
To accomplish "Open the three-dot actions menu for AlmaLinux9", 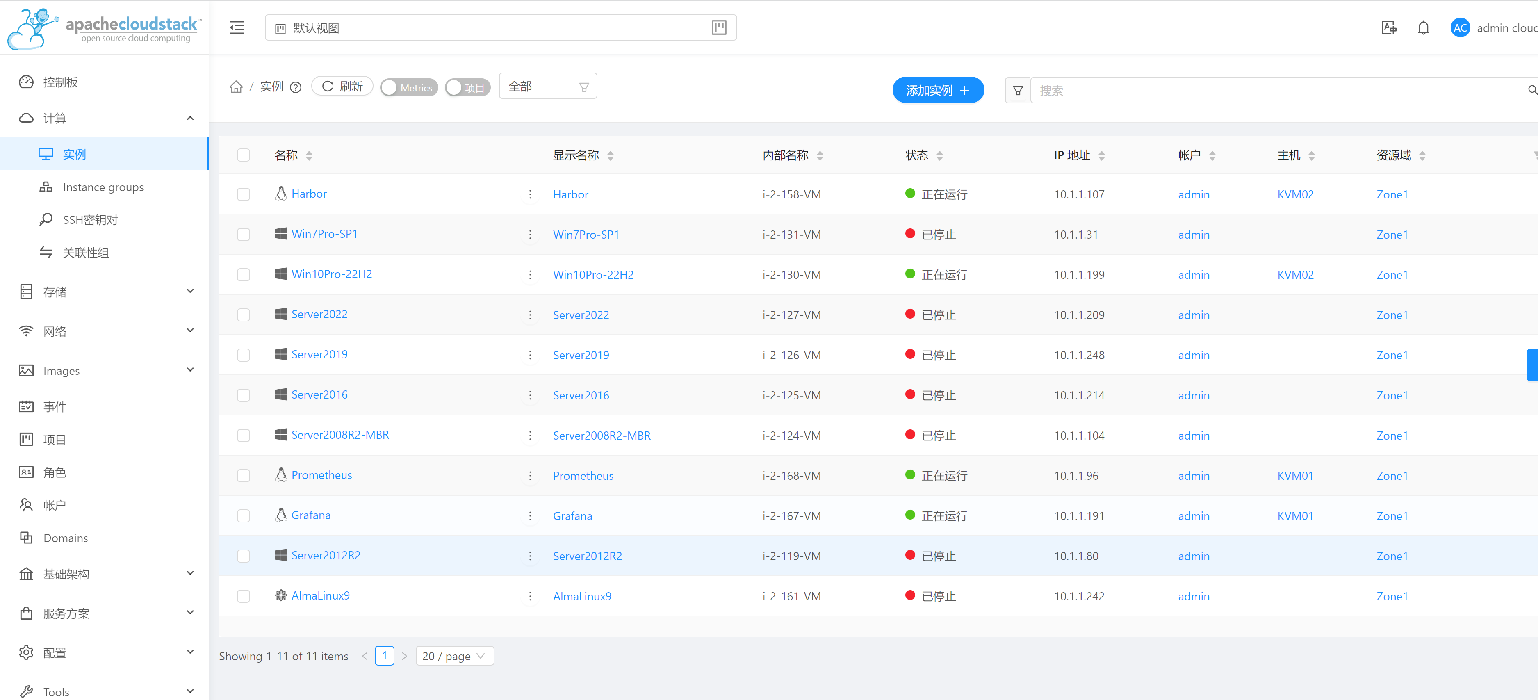I will coord(530,596).
